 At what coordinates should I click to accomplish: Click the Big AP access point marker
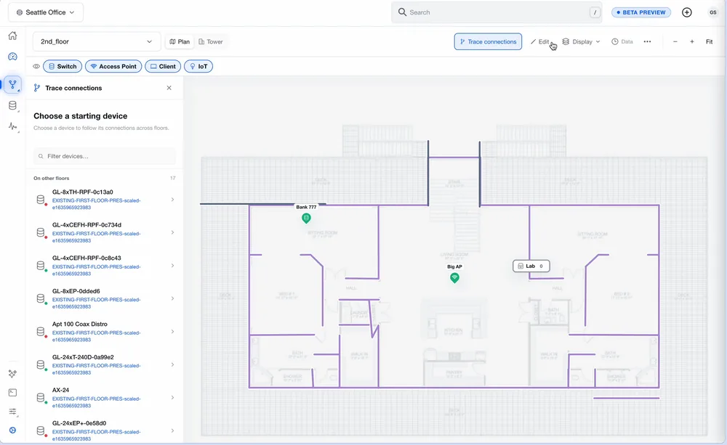(454, 278)
